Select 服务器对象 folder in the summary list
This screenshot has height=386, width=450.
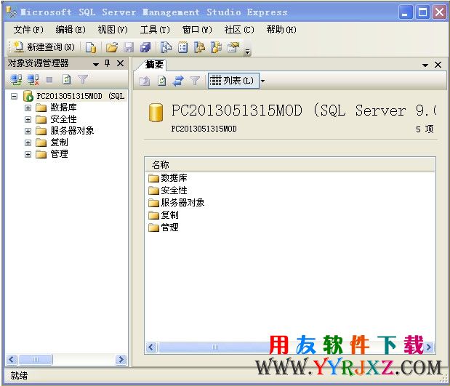coord(177,203)
